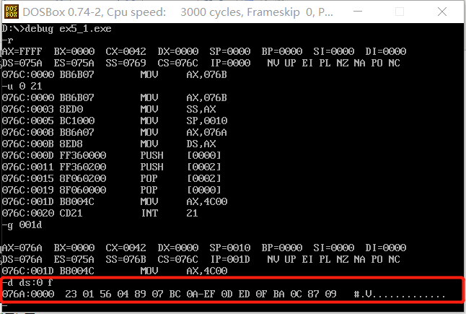466x314 pixels.
Task: Click the POP [0000] instruction line
Action: [111, 190]
